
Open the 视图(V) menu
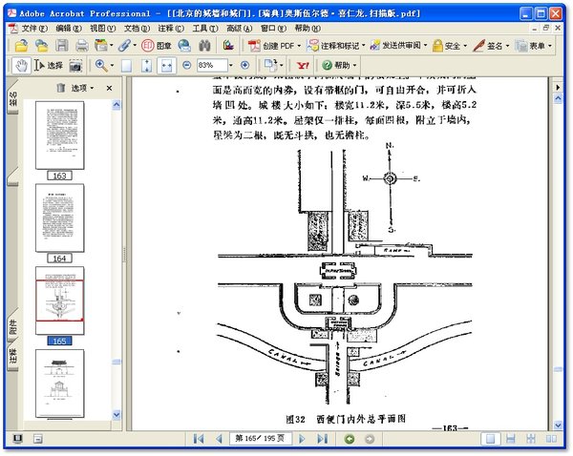(103, 29)
